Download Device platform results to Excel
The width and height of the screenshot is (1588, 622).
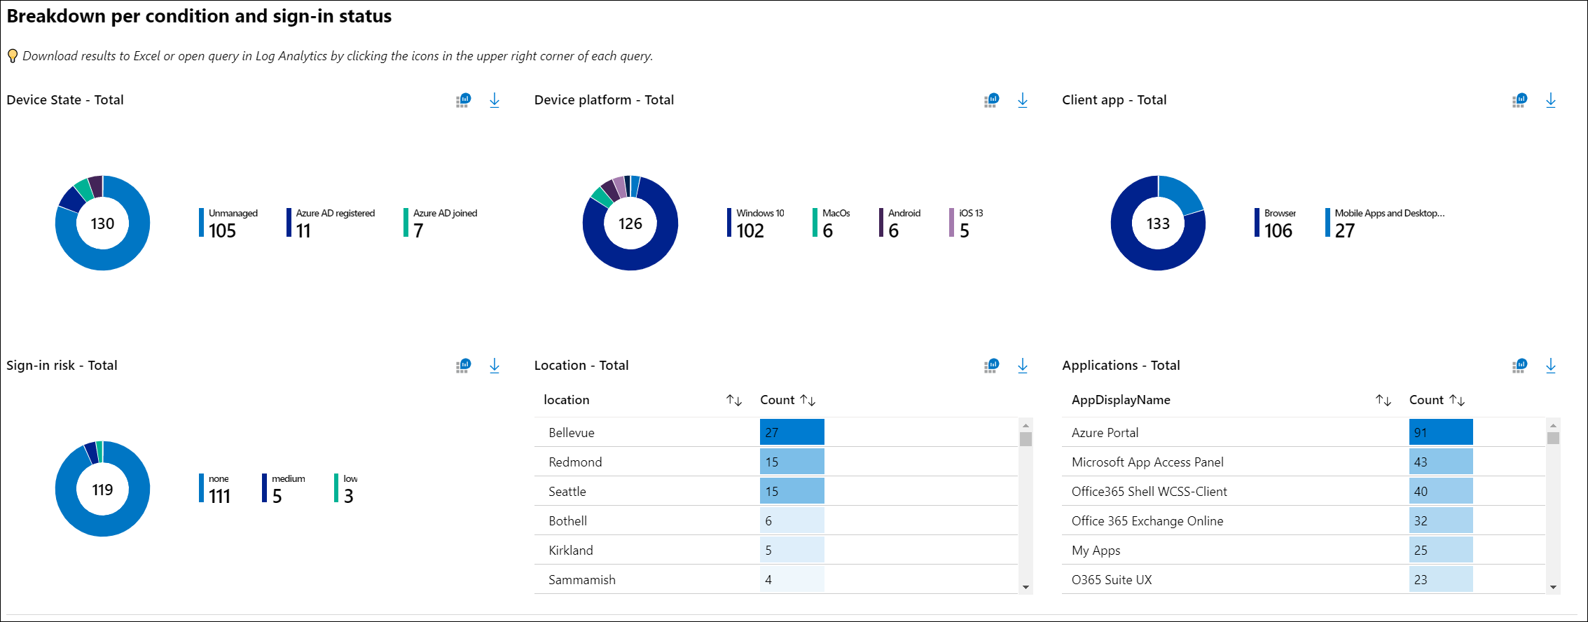coord(1023,100)
